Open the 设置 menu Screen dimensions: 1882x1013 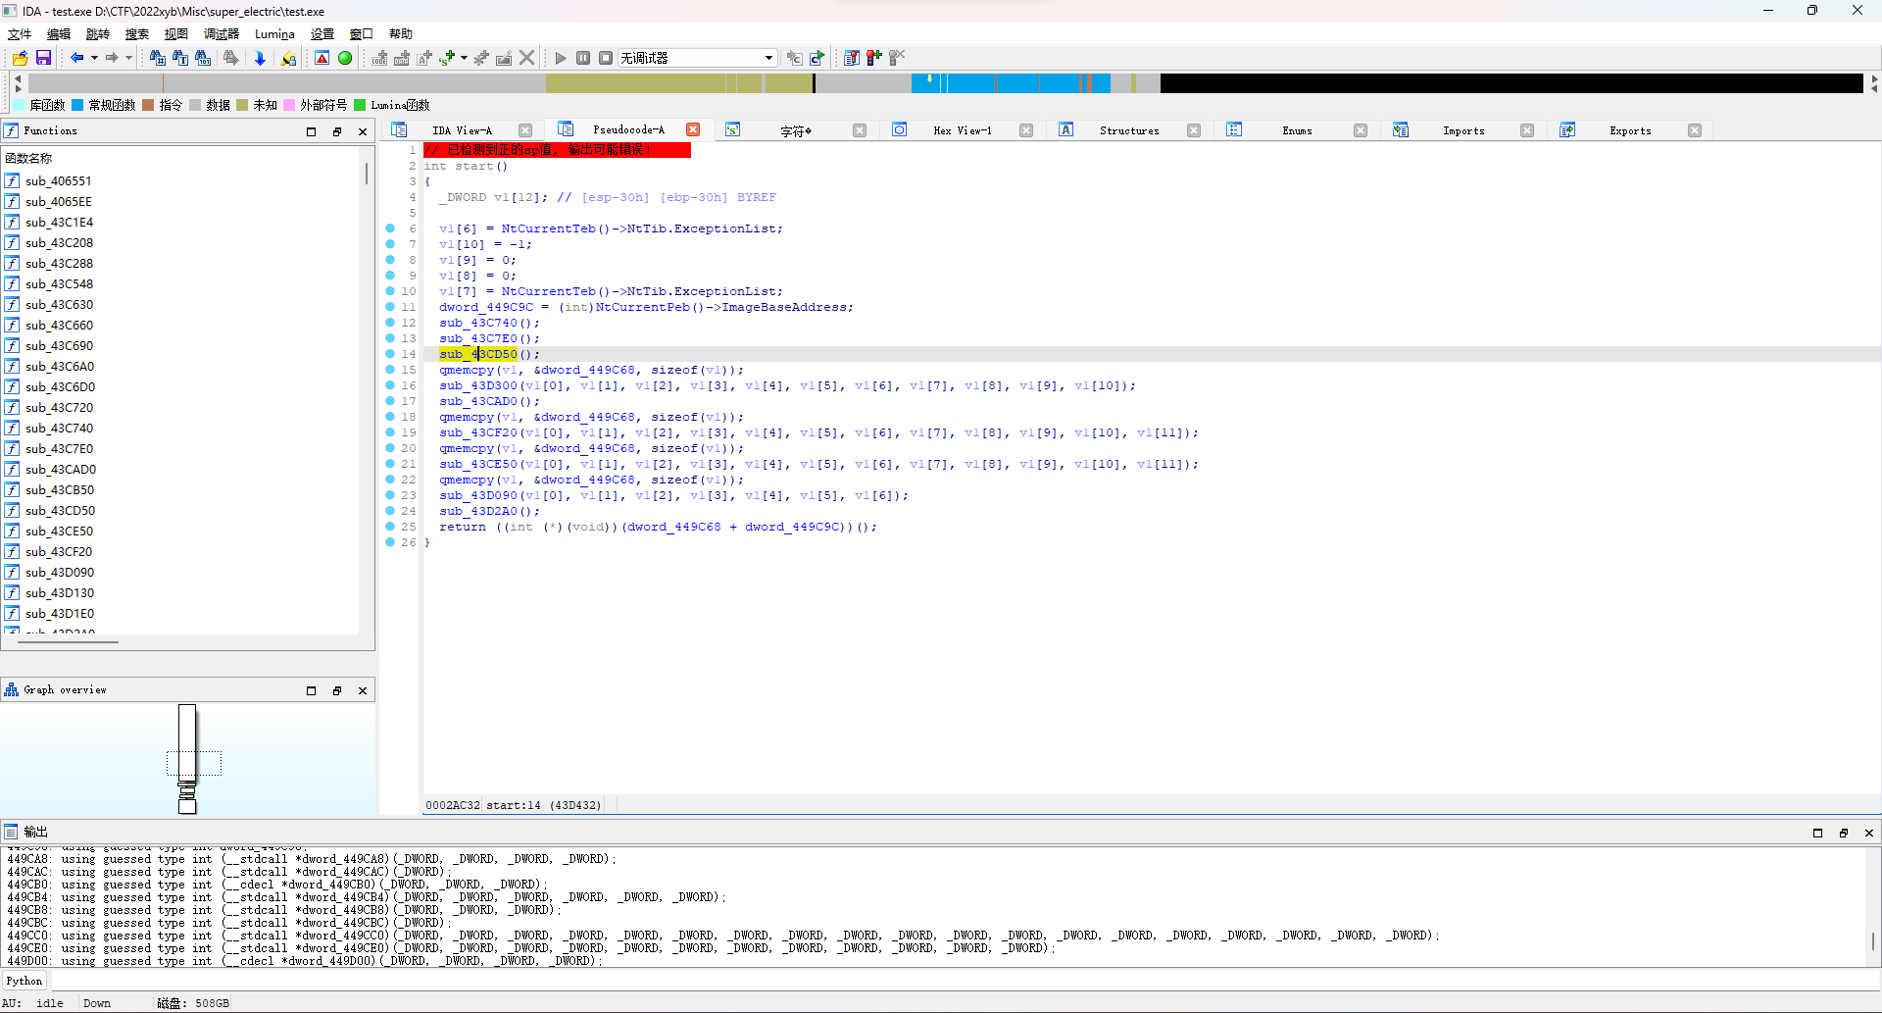[x=322, y=34]
